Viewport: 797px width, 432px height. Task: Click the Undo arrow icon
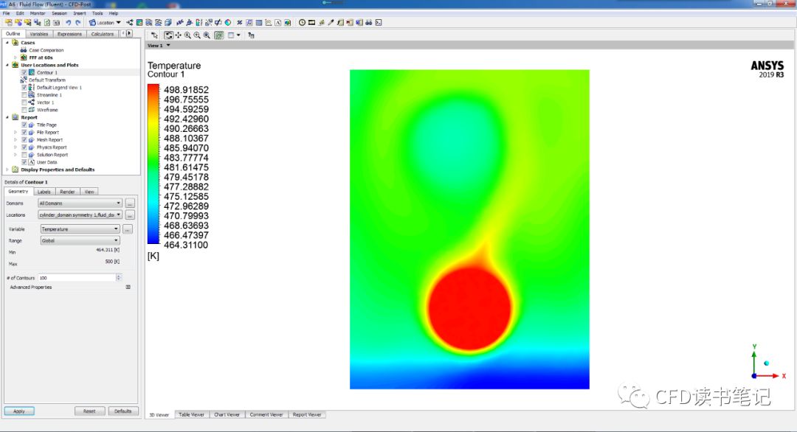69,22
